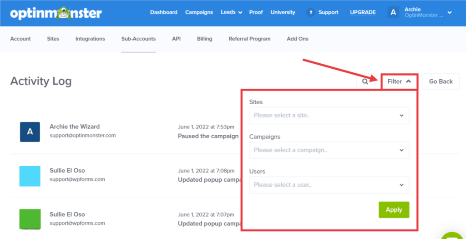Image resolution: width=466 pixels, height=239 pixels.
Task: Click support@optinmonster.com email
Action: pos(83,136)
